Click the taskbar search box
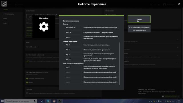Screen dimensions: 183x103 [21, 101]
